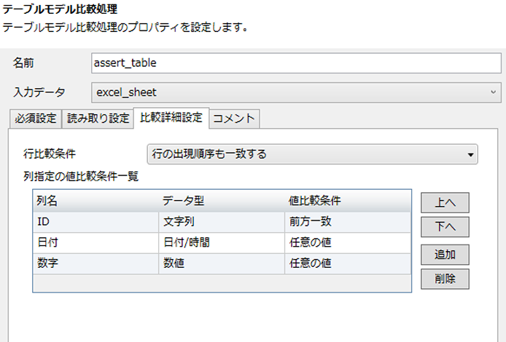Click the 日付/時間 data type cell
This screenshot has height=342, width=506.
pyautogui.click(x=221, y=243)
